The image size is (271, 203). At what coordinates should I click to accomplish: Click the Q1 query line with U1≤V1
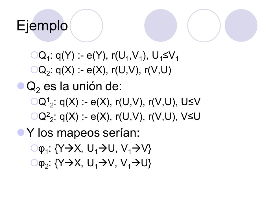point(108,56)
